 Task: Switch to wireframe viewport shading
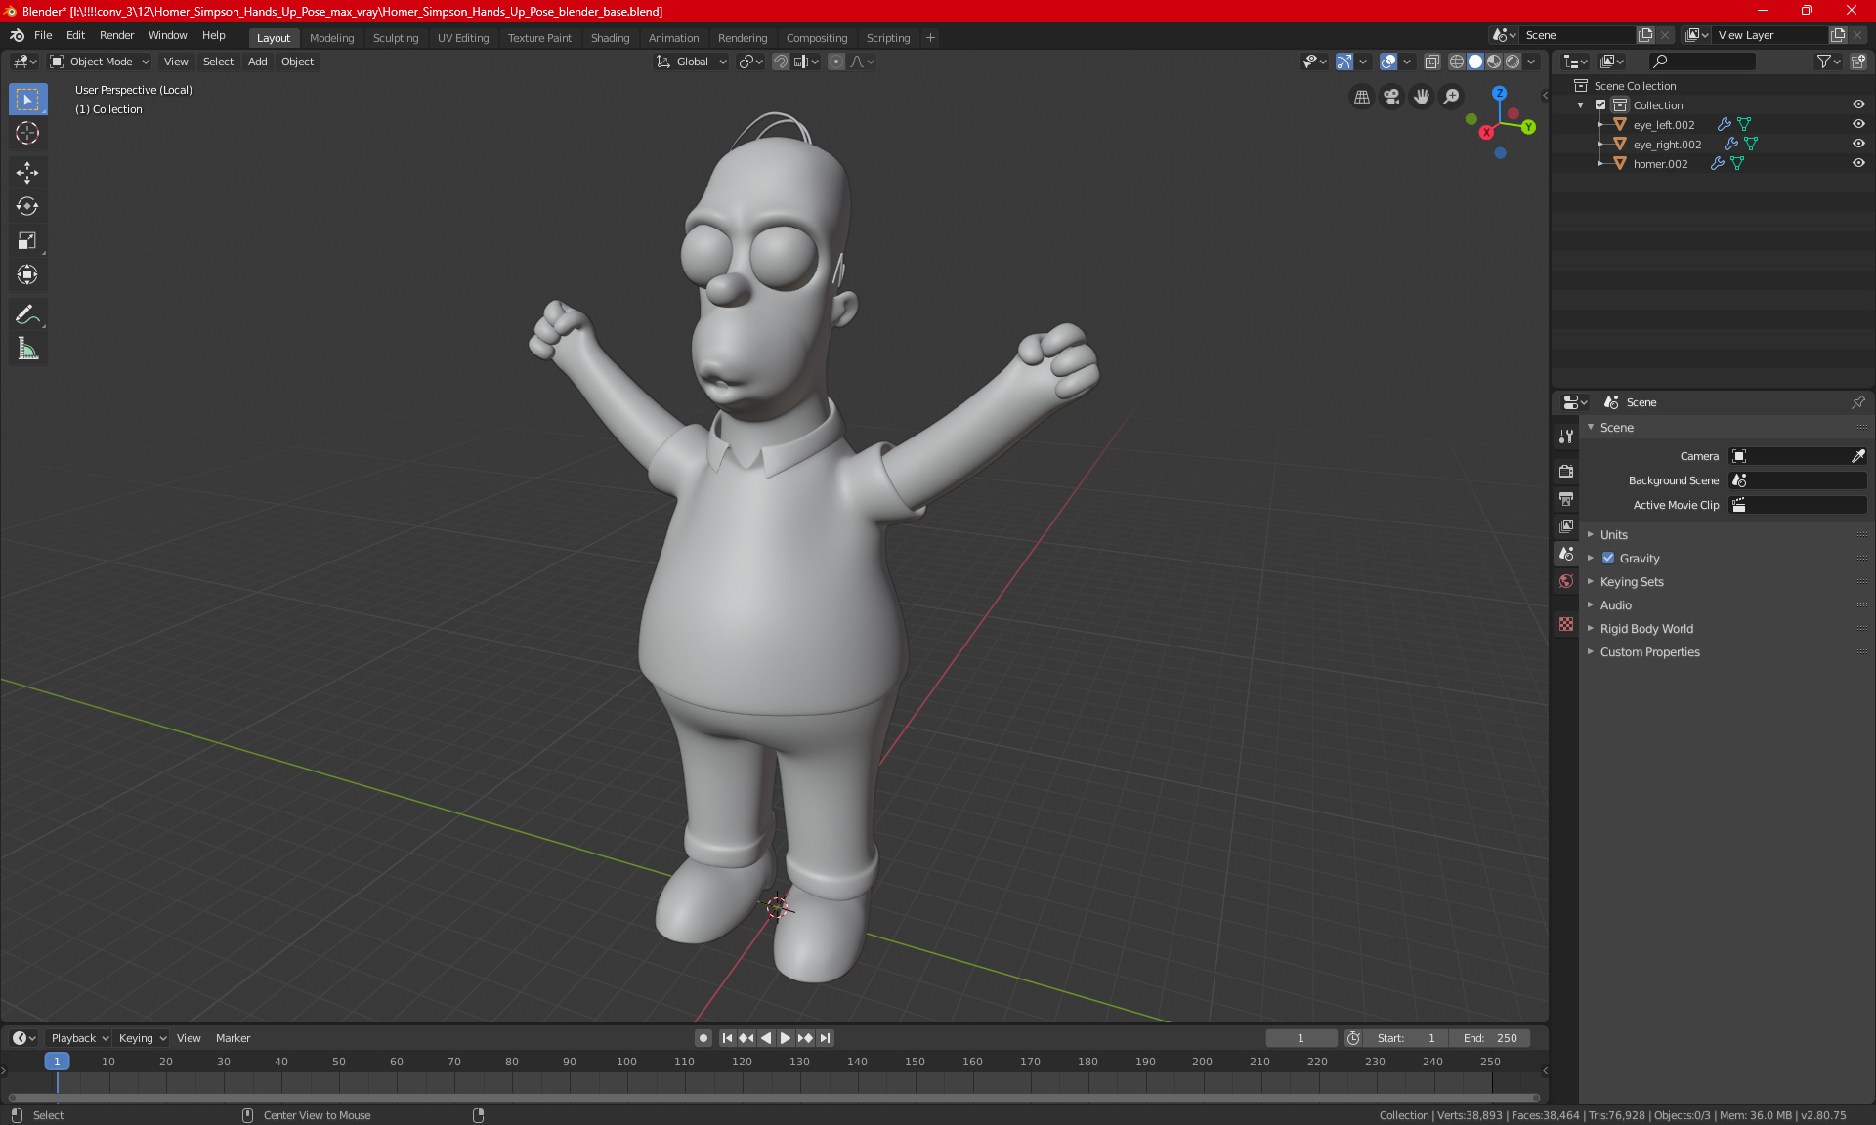click(x=1456, y=62)
